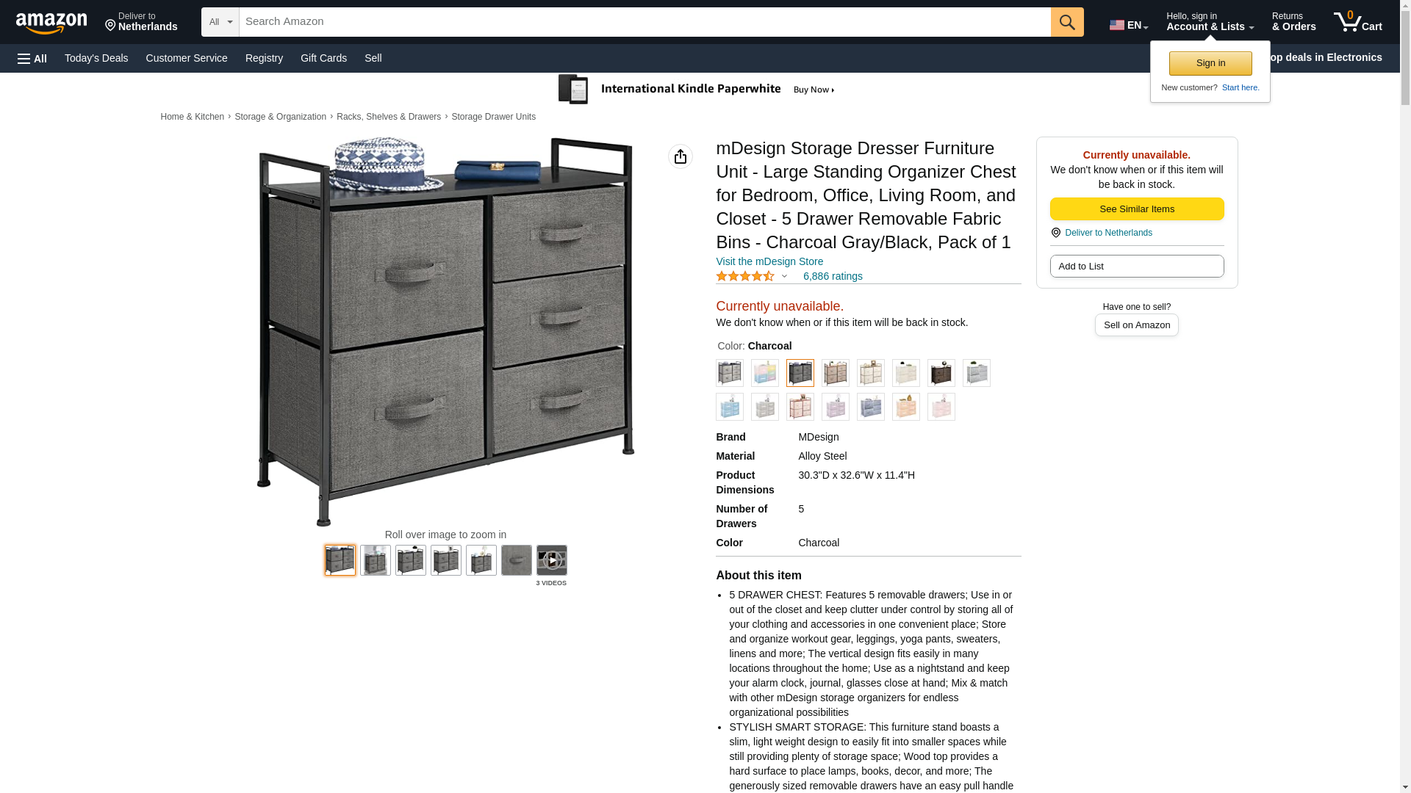Select the light blue color swatch

pyautogui.click(x=730, y=407)
